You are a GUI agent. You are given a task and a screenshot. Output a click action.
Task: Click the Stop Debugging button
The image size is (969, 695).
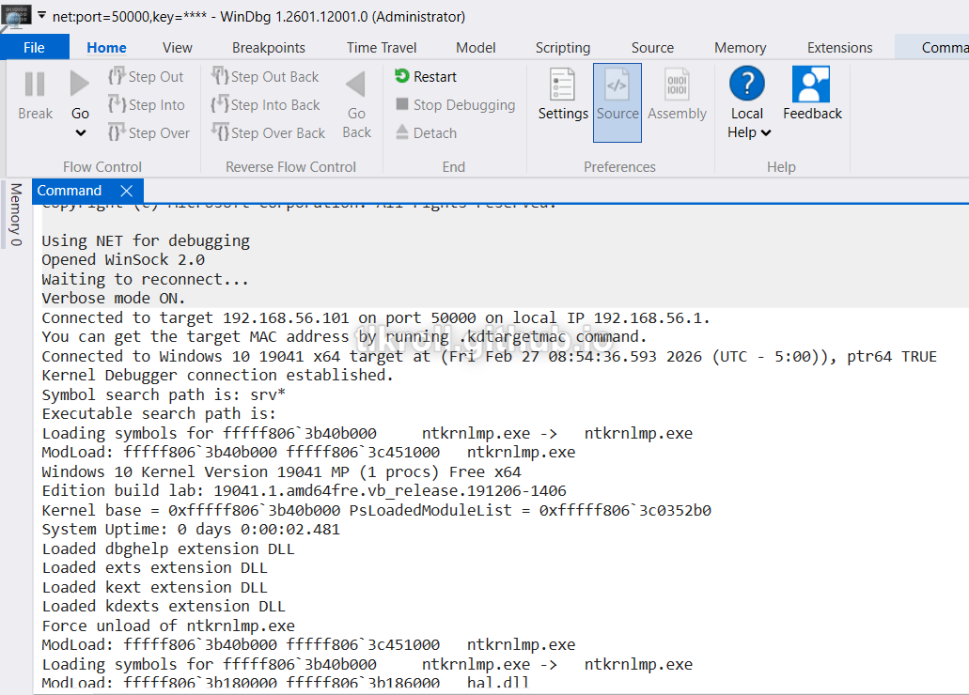pos(455,105)
